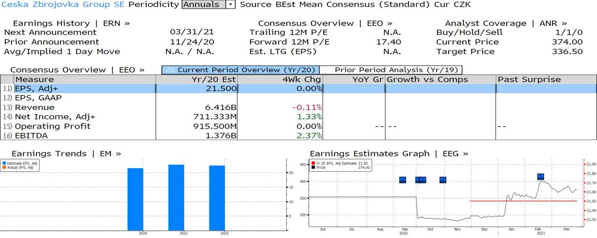Click the Avg/Implied 1 Day Move label

coord(62,51)
